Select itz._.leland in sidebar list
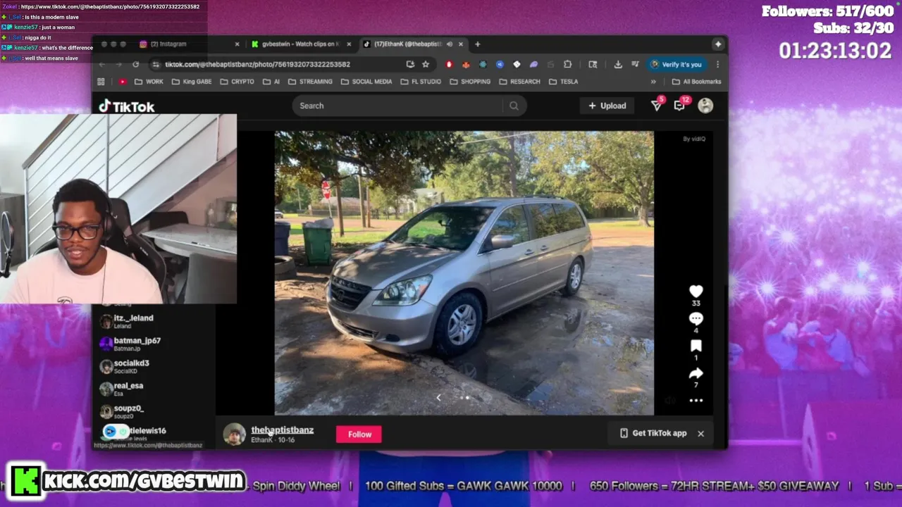902x507 pixels. click(133, 321)
